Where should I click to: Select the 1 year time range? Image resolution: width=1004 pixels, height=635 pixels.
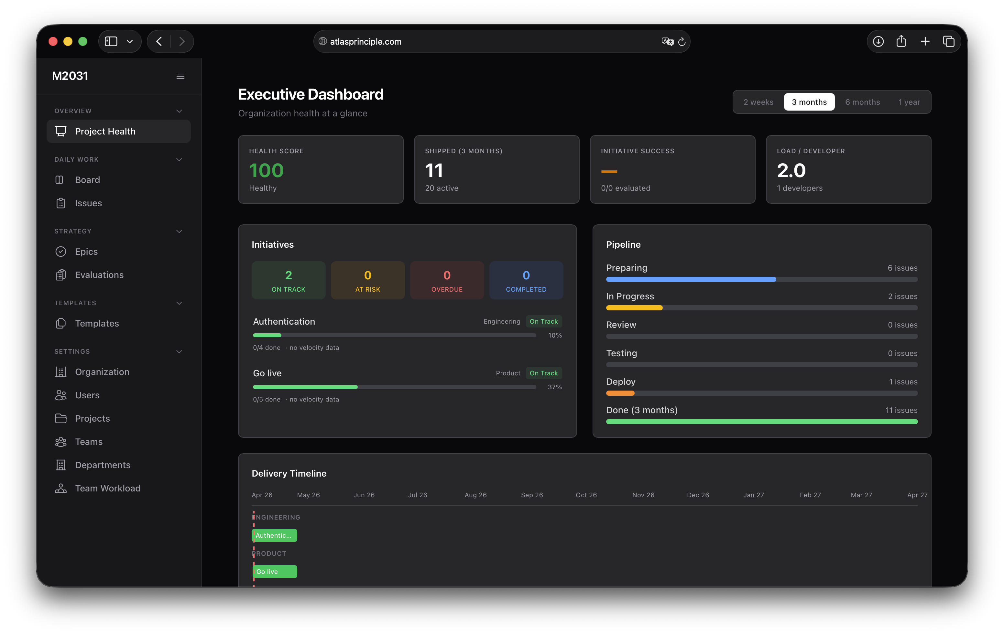click(909, 102)
